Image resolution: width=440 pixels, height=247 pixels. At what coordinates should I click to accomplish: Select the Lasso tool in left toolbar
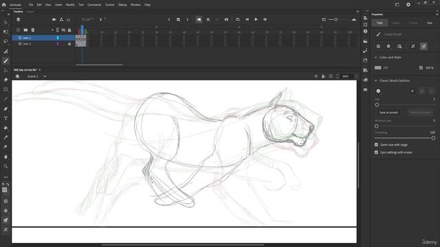[x=5, y=41]
